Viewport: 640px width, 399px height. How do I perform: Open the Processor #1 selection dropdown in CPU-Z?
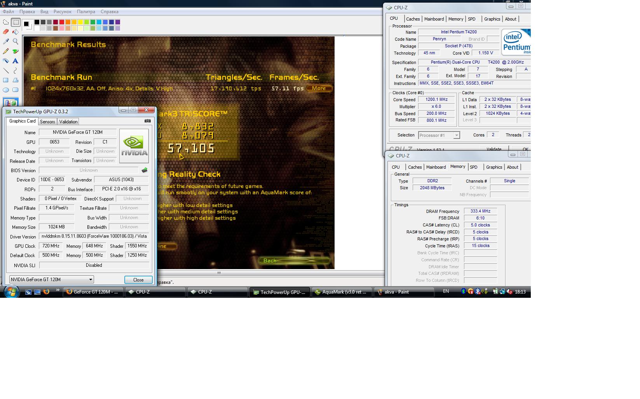tap(439, 135)
